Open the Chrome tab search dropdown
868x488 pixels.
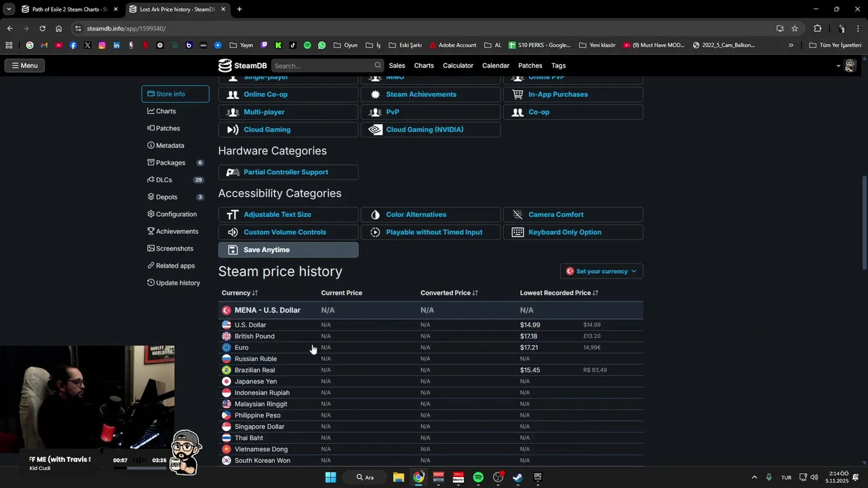pyautogui.click(x=9, y=9)
